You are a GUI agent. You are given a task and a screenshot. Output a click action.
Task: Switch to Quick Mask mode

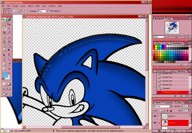click(x=9, y=84)
